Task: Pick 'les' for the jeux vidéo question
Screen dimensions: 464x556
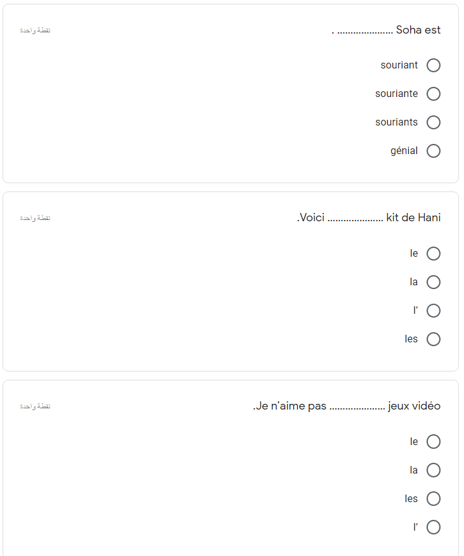Action: coord(433,498)
